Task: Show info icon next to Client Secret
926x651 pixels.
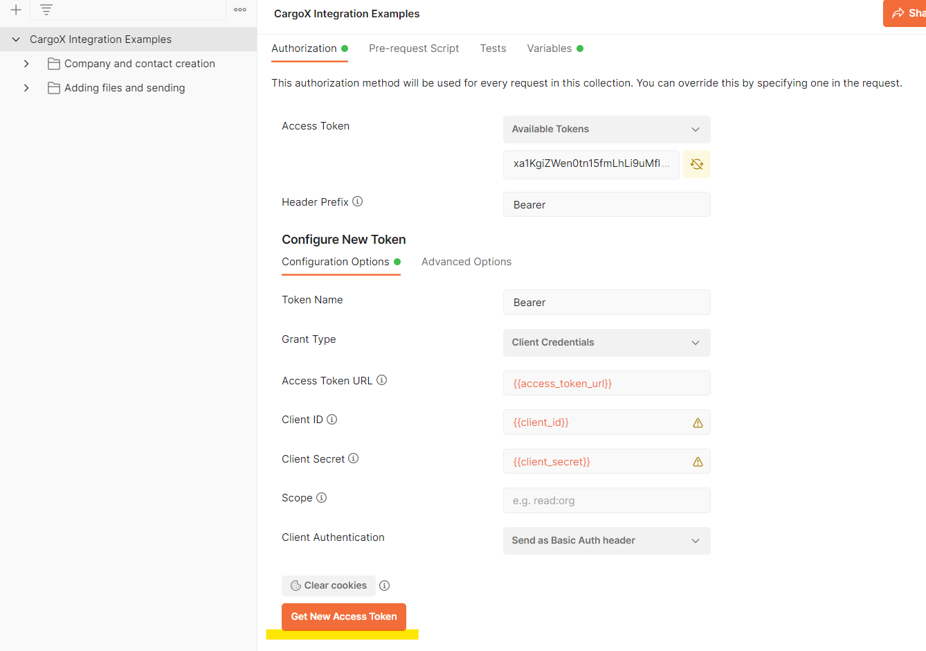Action: point(354,458)
